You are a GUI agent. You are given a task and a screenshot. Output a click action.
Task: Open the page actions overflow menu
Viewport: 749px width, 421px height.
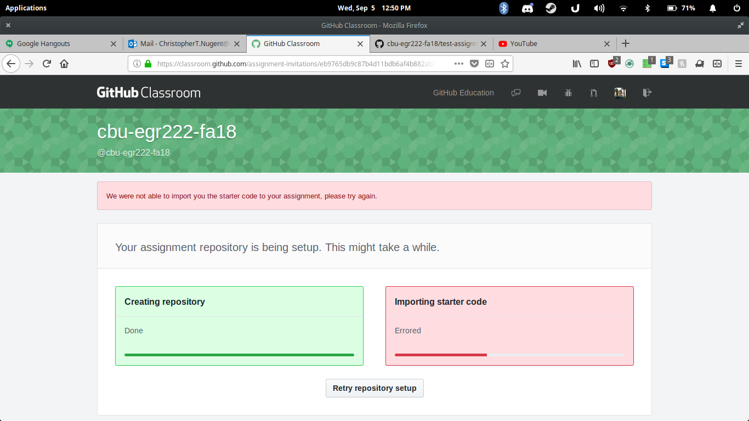pyautogui.click(x=458, y=64)
